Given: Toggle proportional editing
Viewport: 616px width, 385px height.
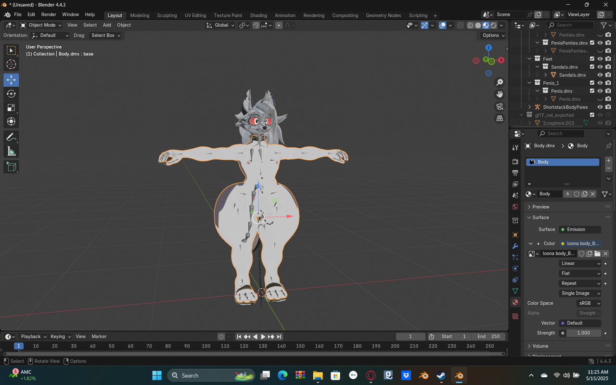Looking at the screenshot, I should (279, 25).
